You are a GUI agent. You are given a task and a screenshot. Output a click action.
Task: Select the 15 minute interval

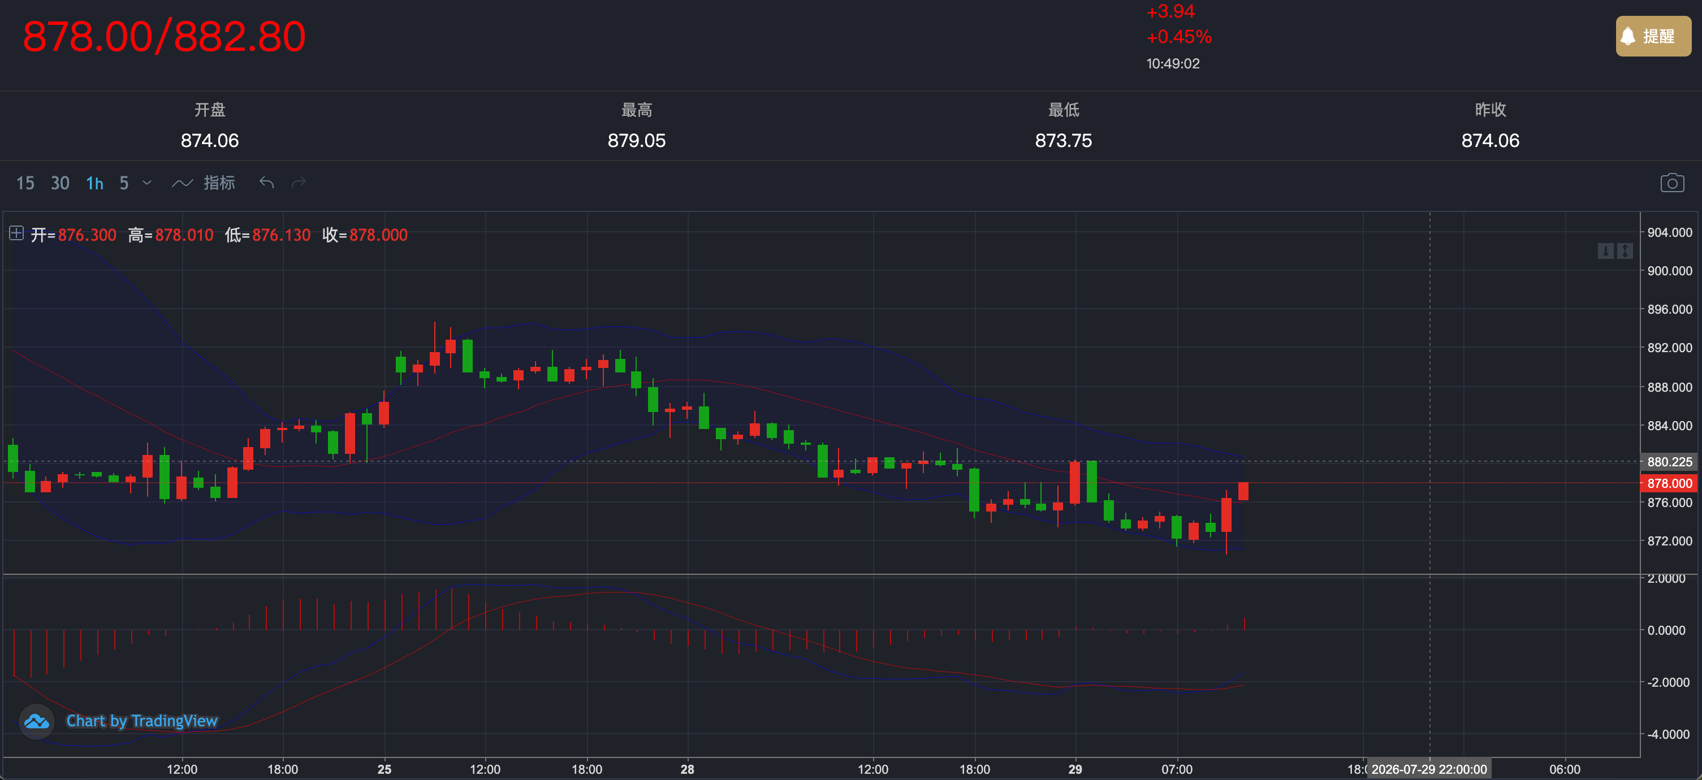click(25, 183)
